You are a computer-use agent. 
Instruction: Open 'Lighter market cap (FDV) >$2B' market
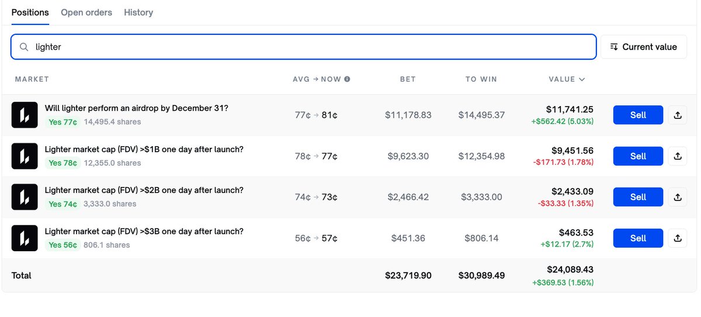(x=144, y=190)
